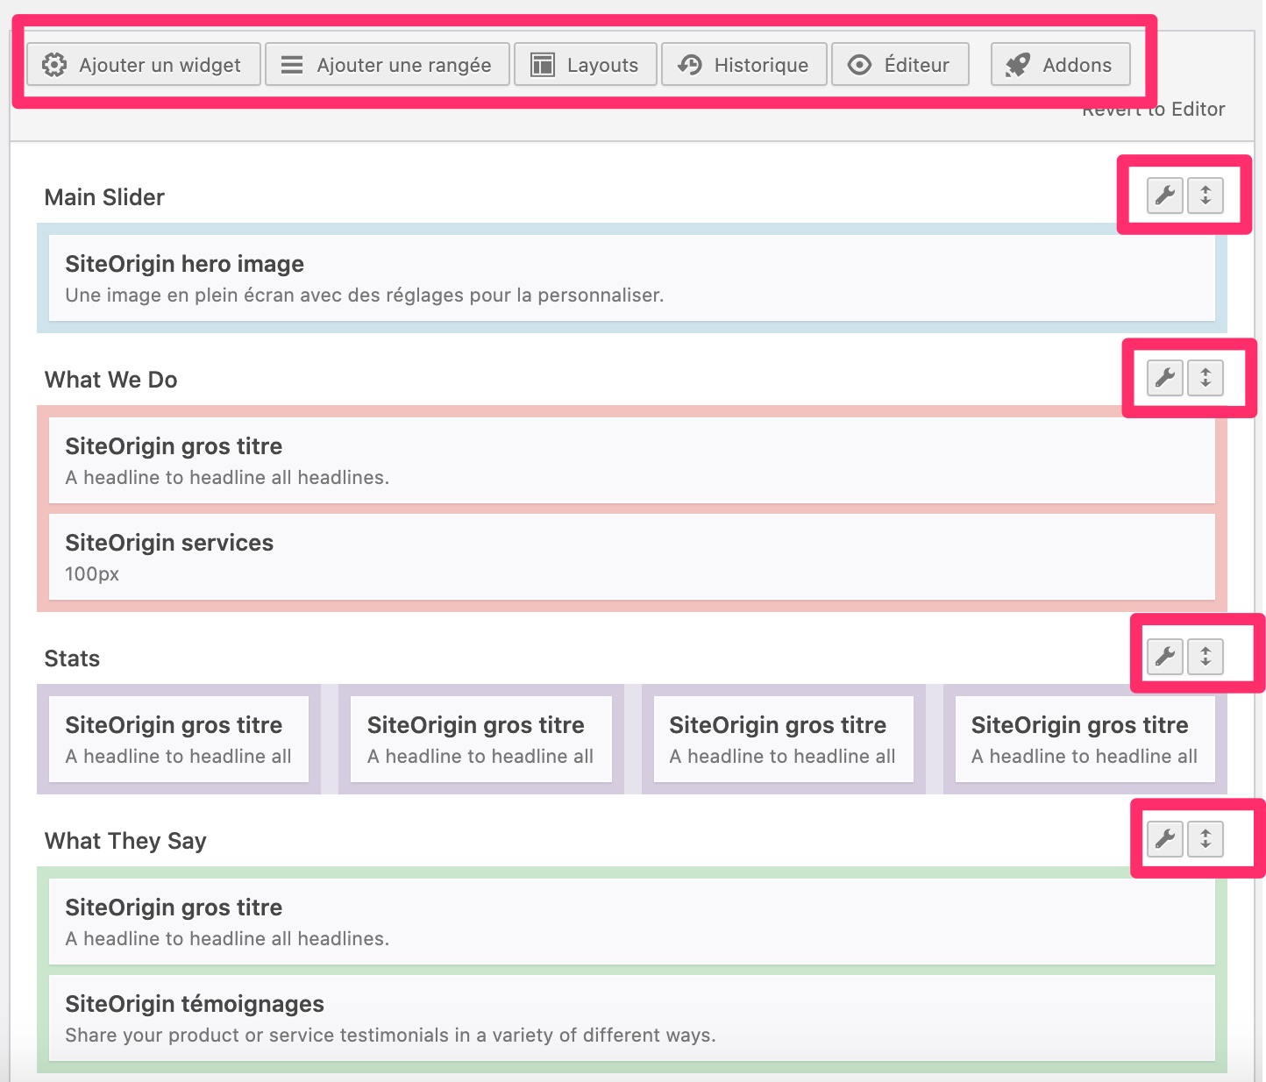This screenshot has width=1266, height=1082.
Task: Click the Revert to Editor link
Action: pyautogui.click(x=1154, y=109)
